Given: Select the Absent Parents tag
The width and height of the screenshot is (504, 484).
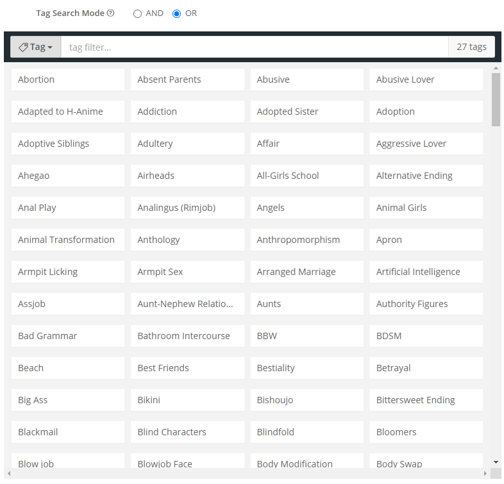Looking at the screenshot, I should 187,79.
